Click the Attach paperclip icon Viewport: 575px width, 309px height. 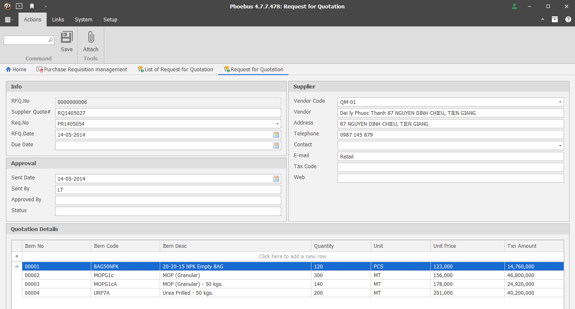tap(91, 37)
